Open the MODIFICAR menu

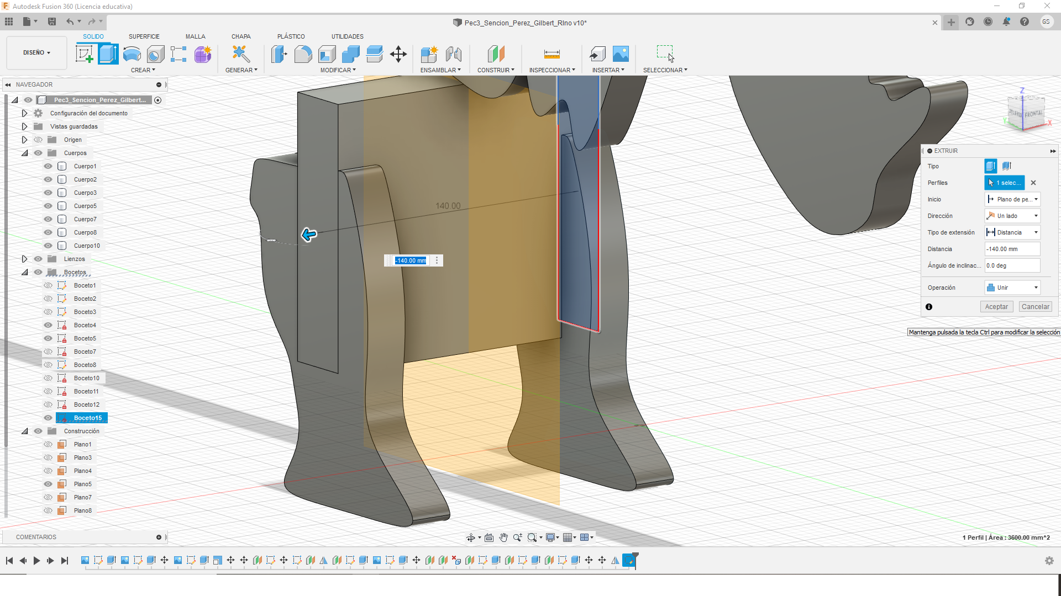click(x=338, y=70)
